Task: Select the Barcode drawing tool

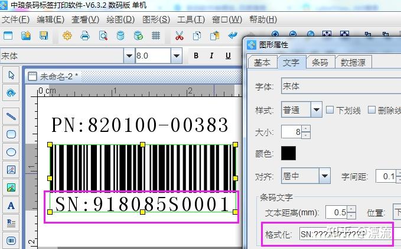Action: pos(11,240)
